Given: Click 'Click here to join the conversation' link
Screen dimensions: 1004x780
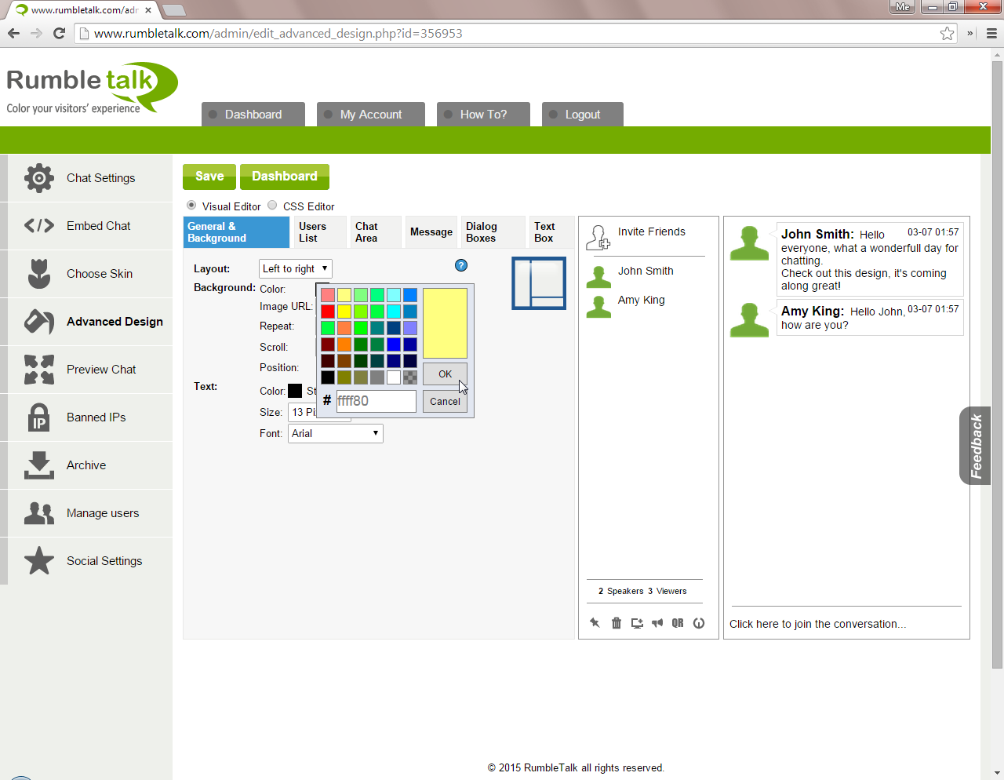Looking at the screenshot, I should 817,624.
